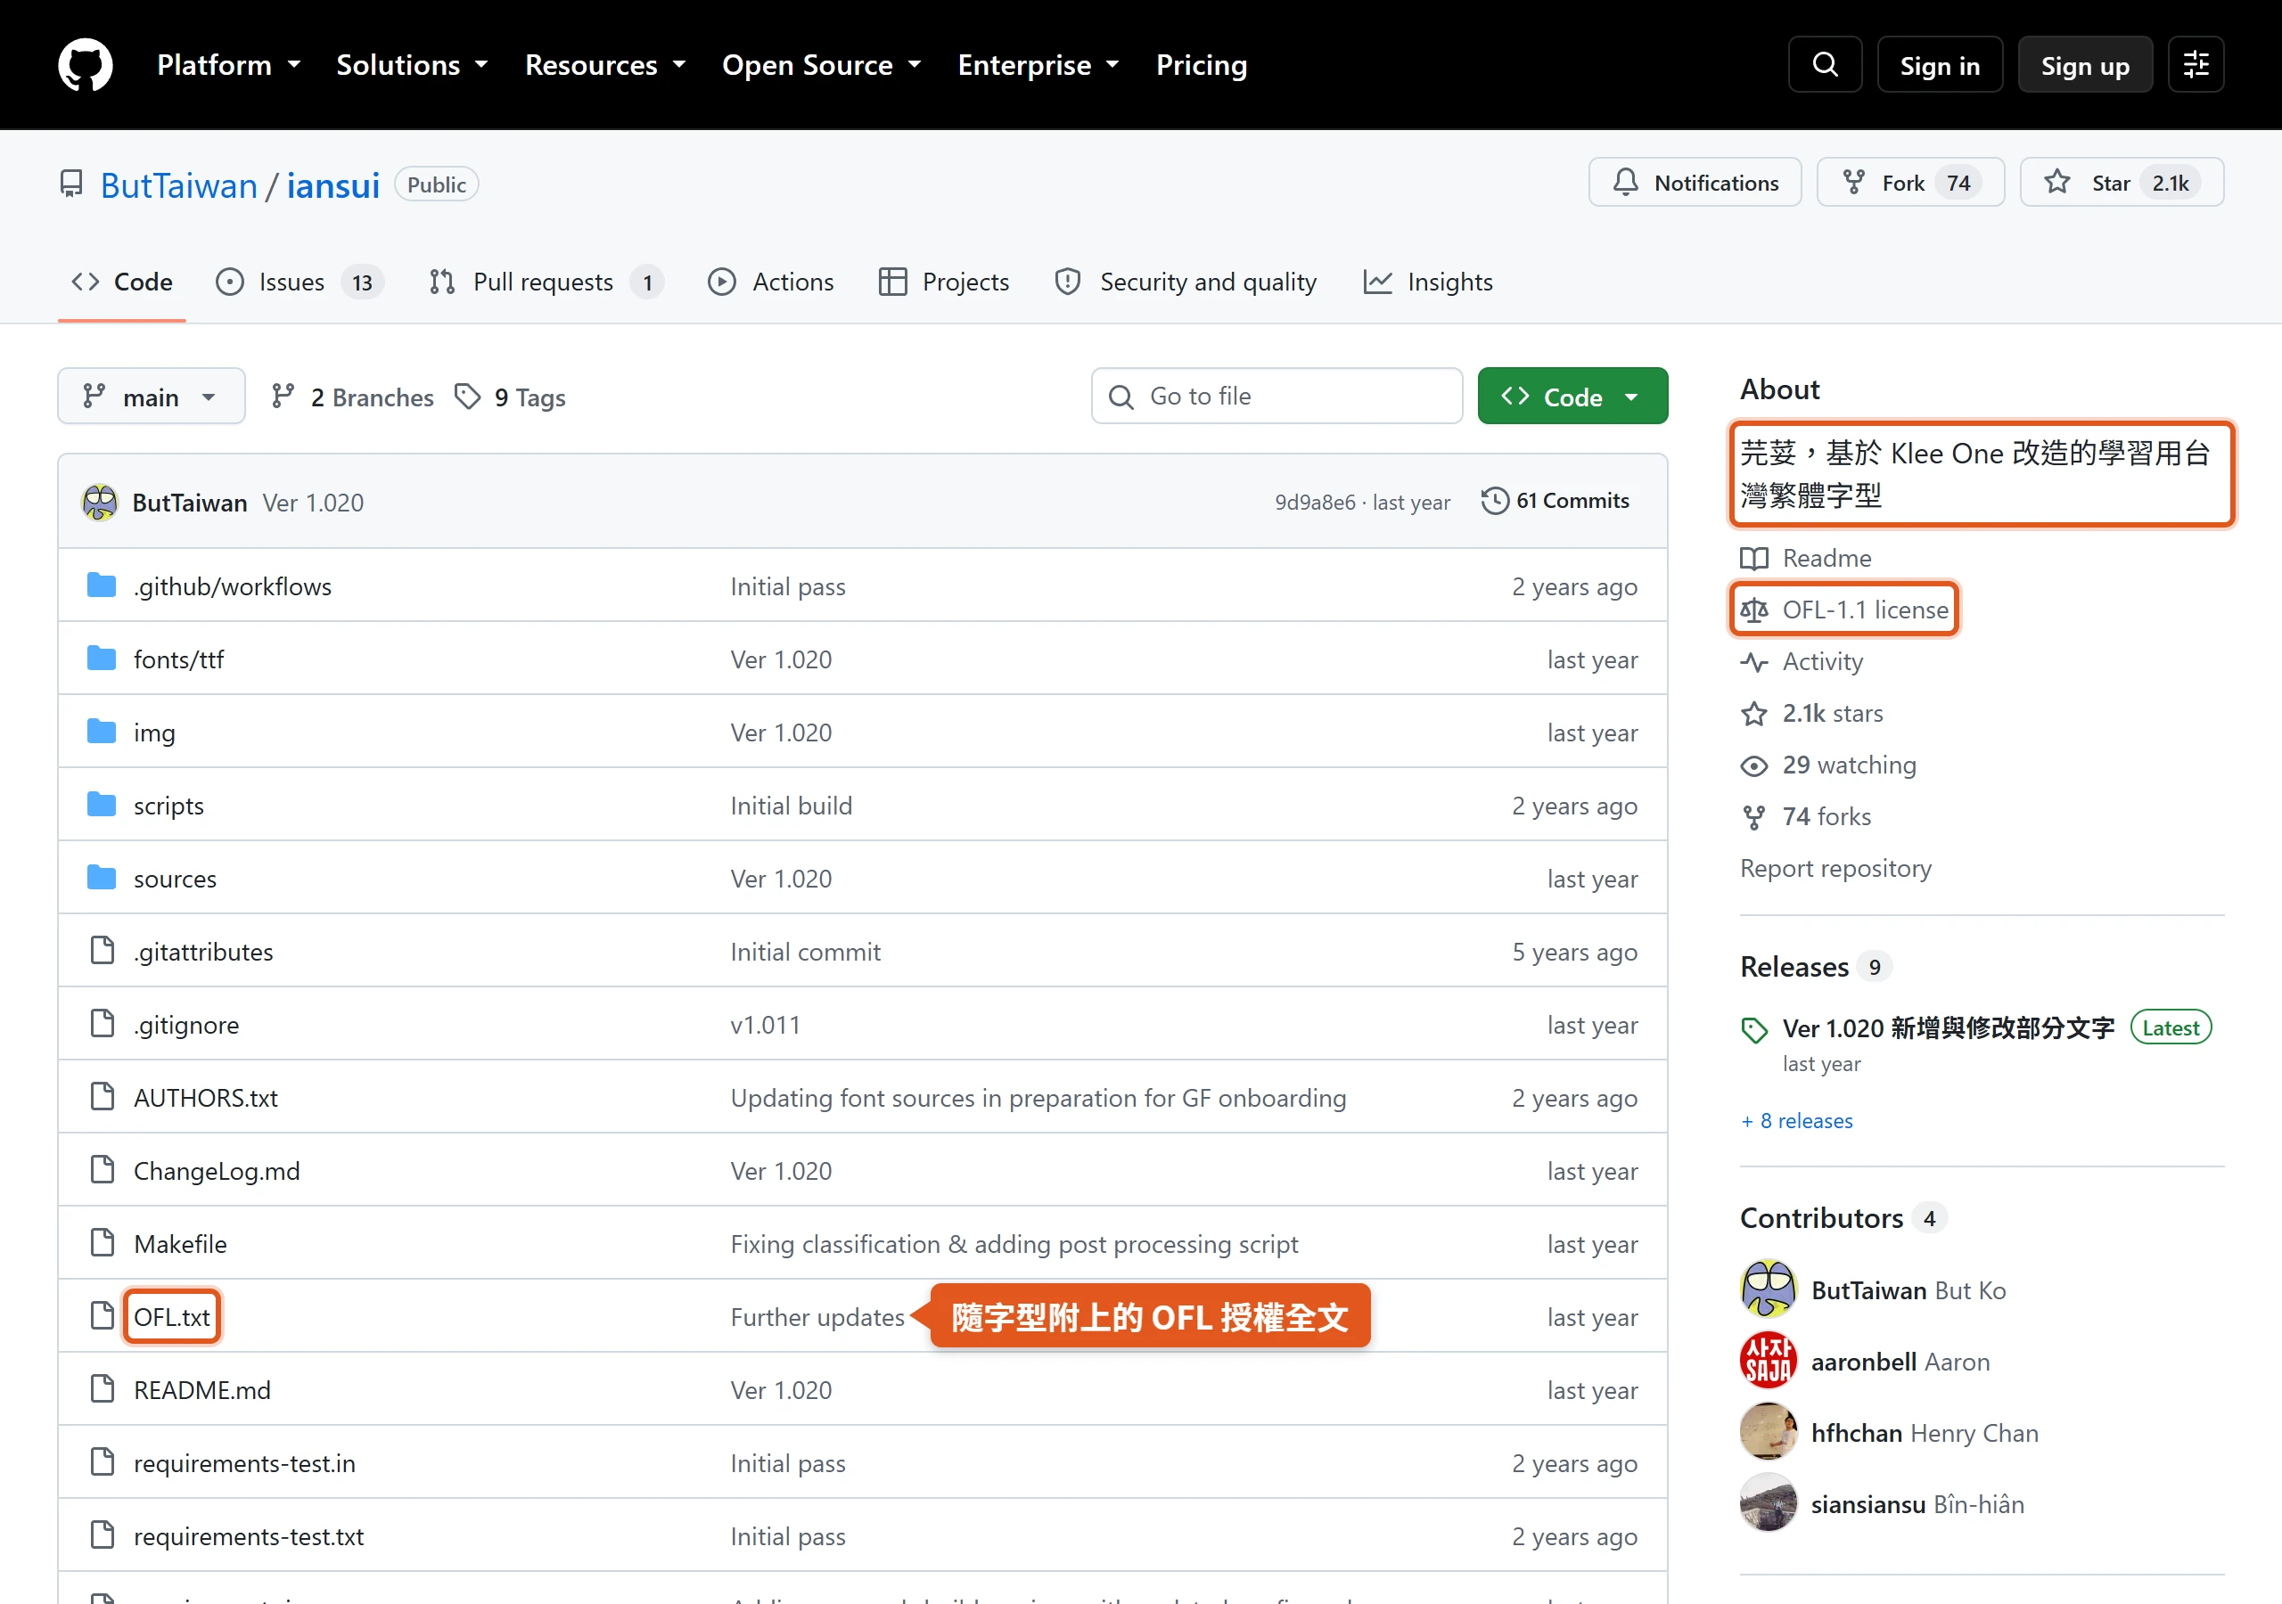
Task: Open the + 8 releases link
Action: (x=1797, y=1121)
